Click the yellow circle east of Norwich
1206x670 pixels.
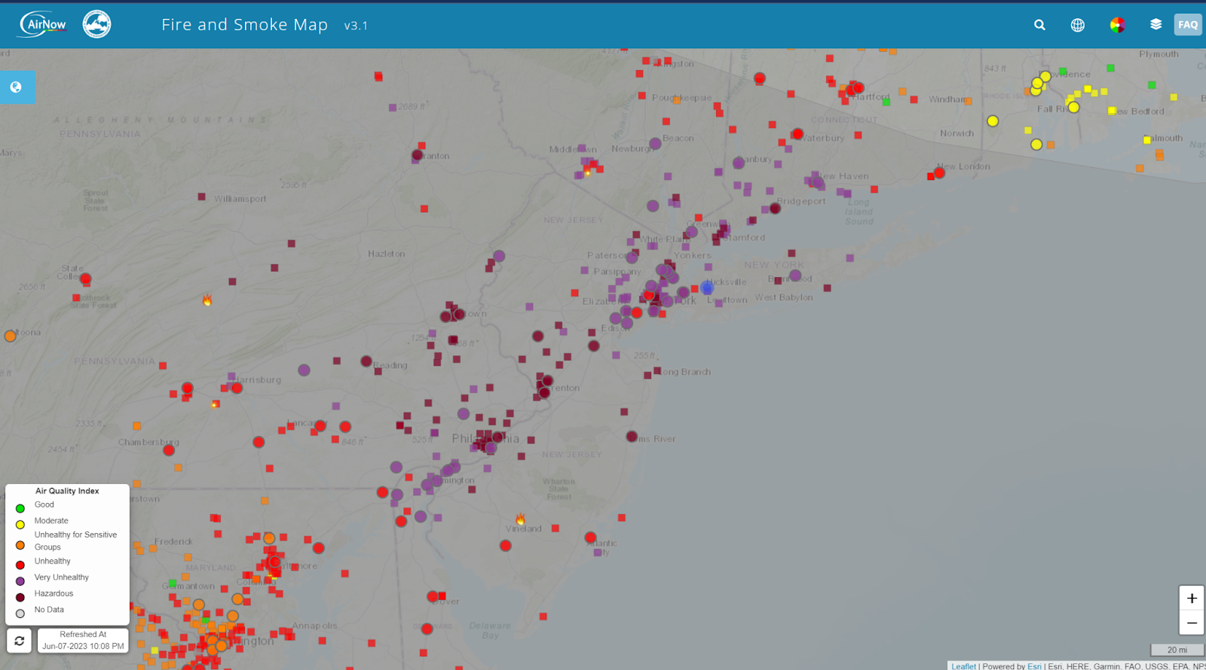993,121
